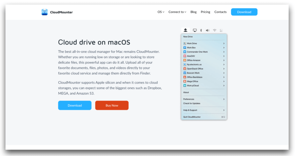Expand the AlexDAV submenu arrow
This screenshot has width=295, height=156.
click(224, 56)
